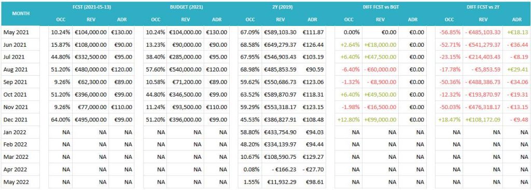The height and width of the screenshot is (190, 531).
Task: Select the Dec 2021 row label
Action: [16, 119]
